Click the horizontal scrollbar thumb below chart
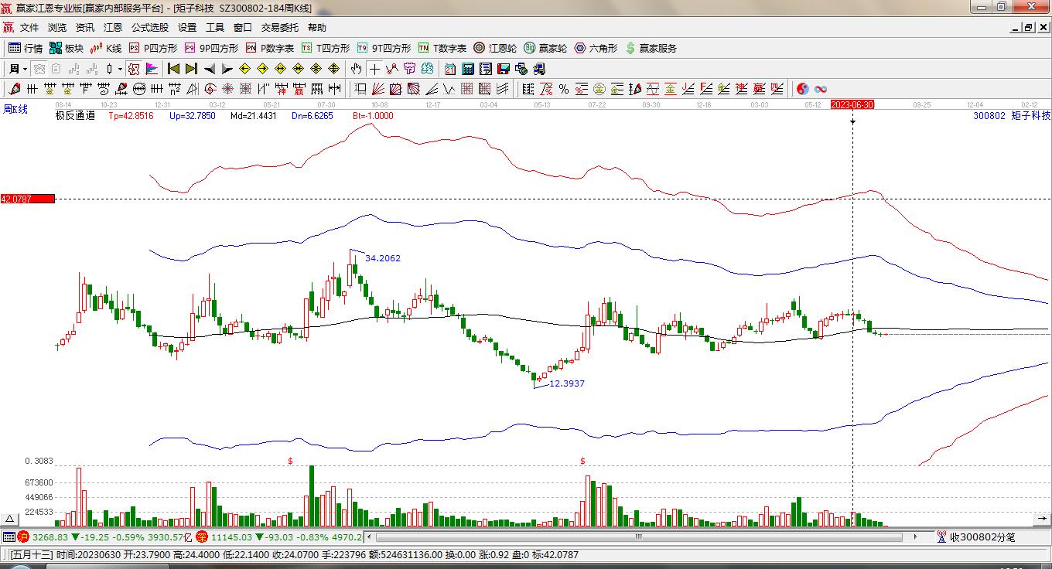 tap(639, 537)
